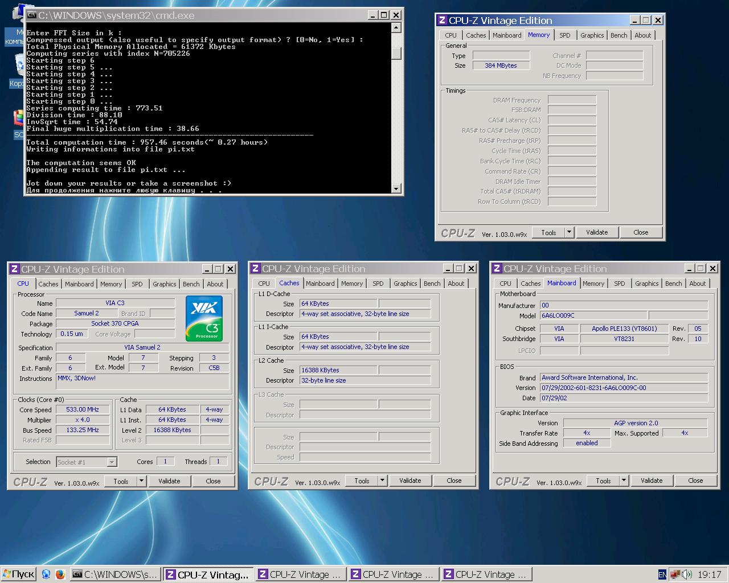The image size is (729, 583).
Task: Launch Internet Explorer from the quick launch bar
Action: pyautogui.click(x=46, y=574)
